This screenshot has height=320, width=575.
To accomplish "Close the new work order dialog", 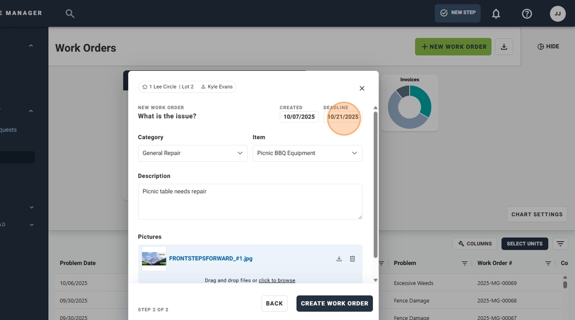I will pos(362,88).
